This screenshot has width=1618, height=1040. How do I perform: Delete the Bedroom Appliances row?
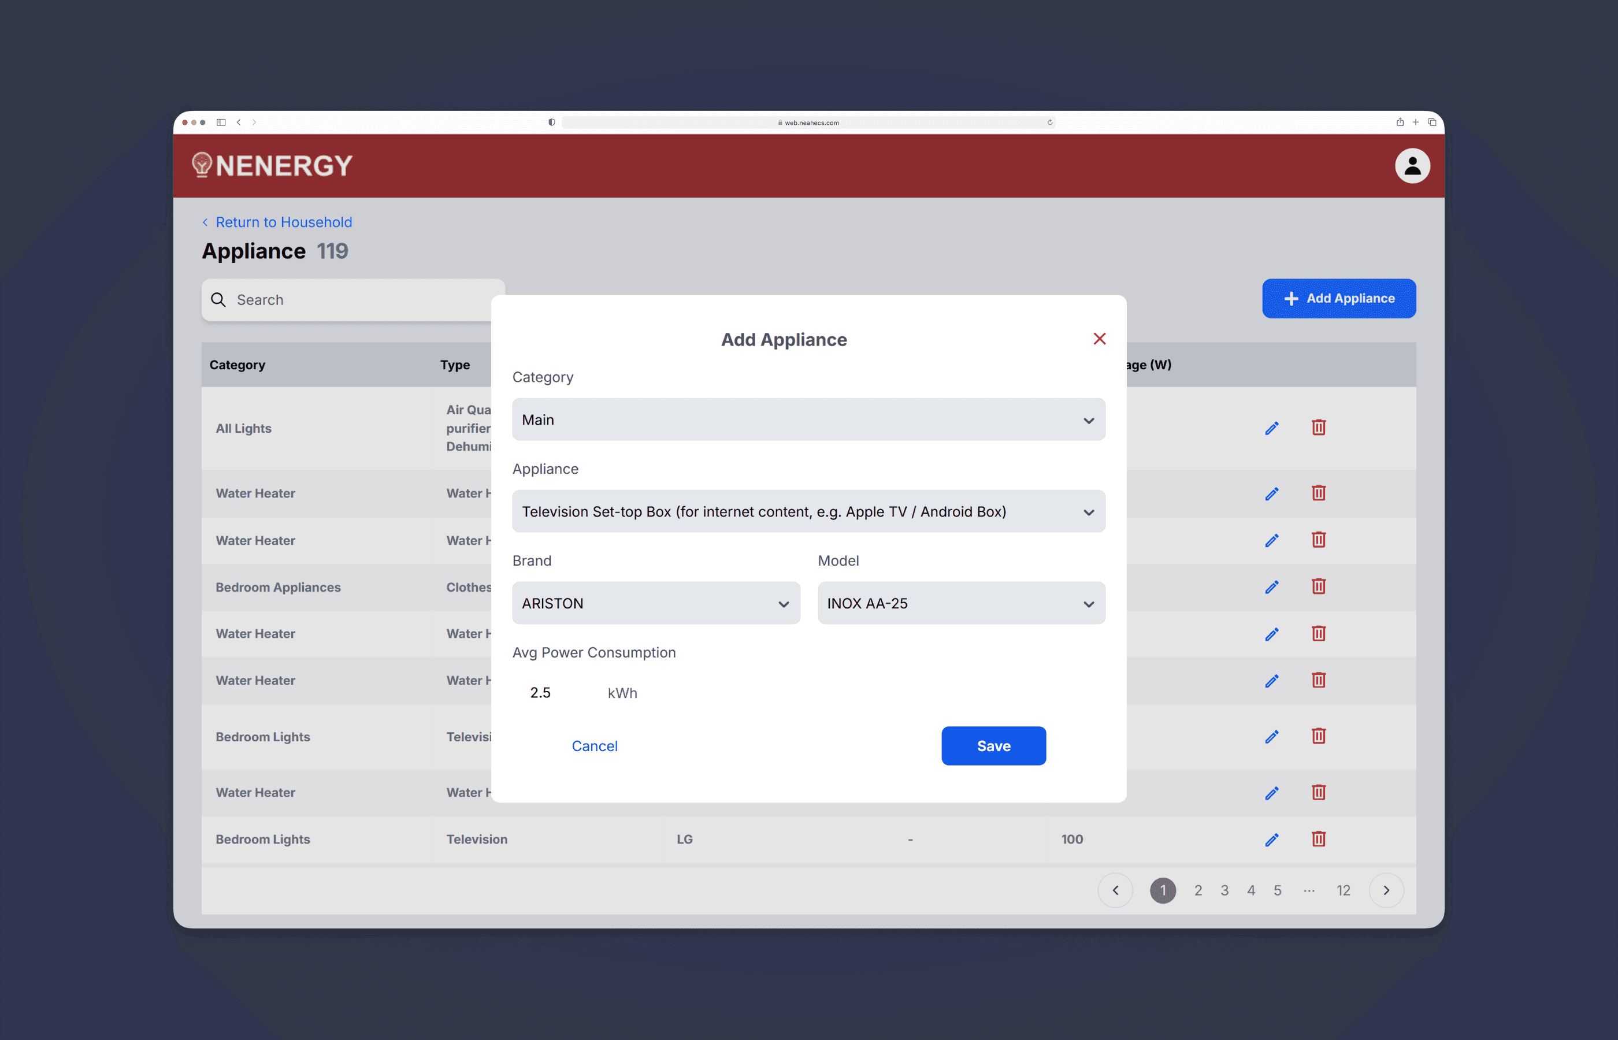pos(1318,586)
